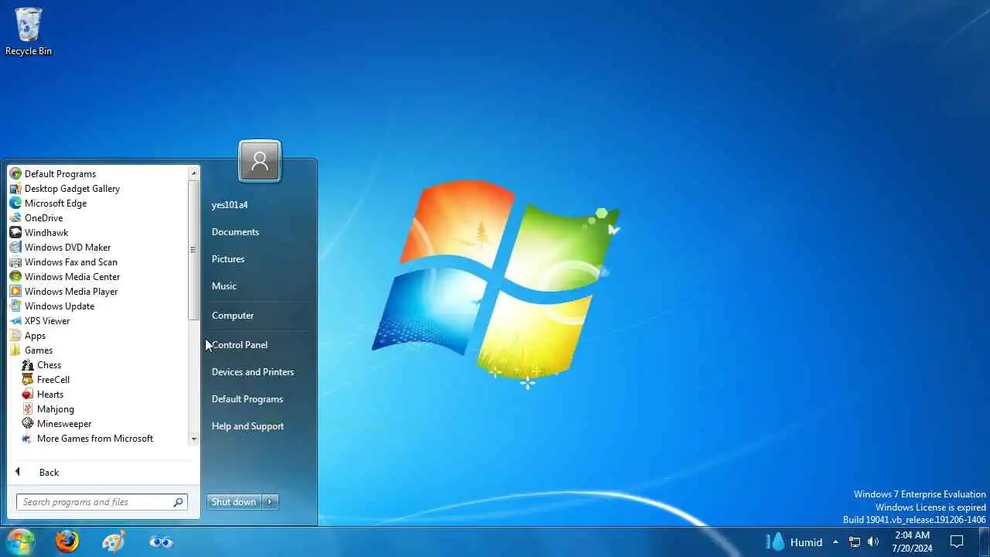Launch the Minesweeper game icon
This screenshot has width=990, height=557.
[x=28, y=424]
